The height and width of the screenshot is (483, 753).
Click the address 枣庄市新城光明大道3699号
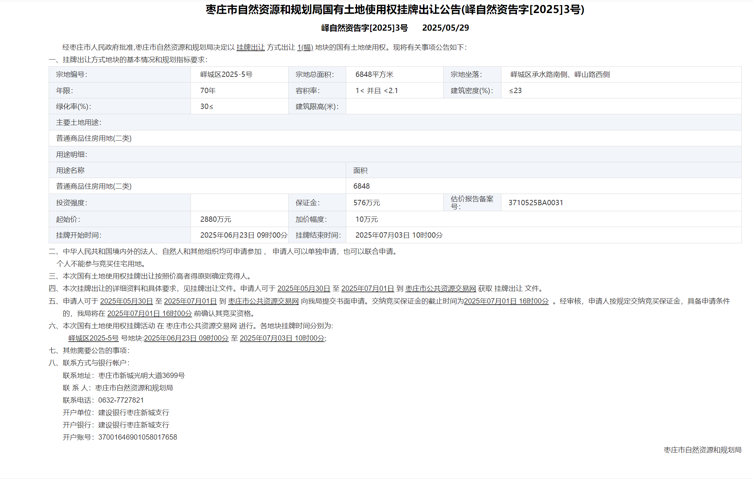[x=141, y=375]
